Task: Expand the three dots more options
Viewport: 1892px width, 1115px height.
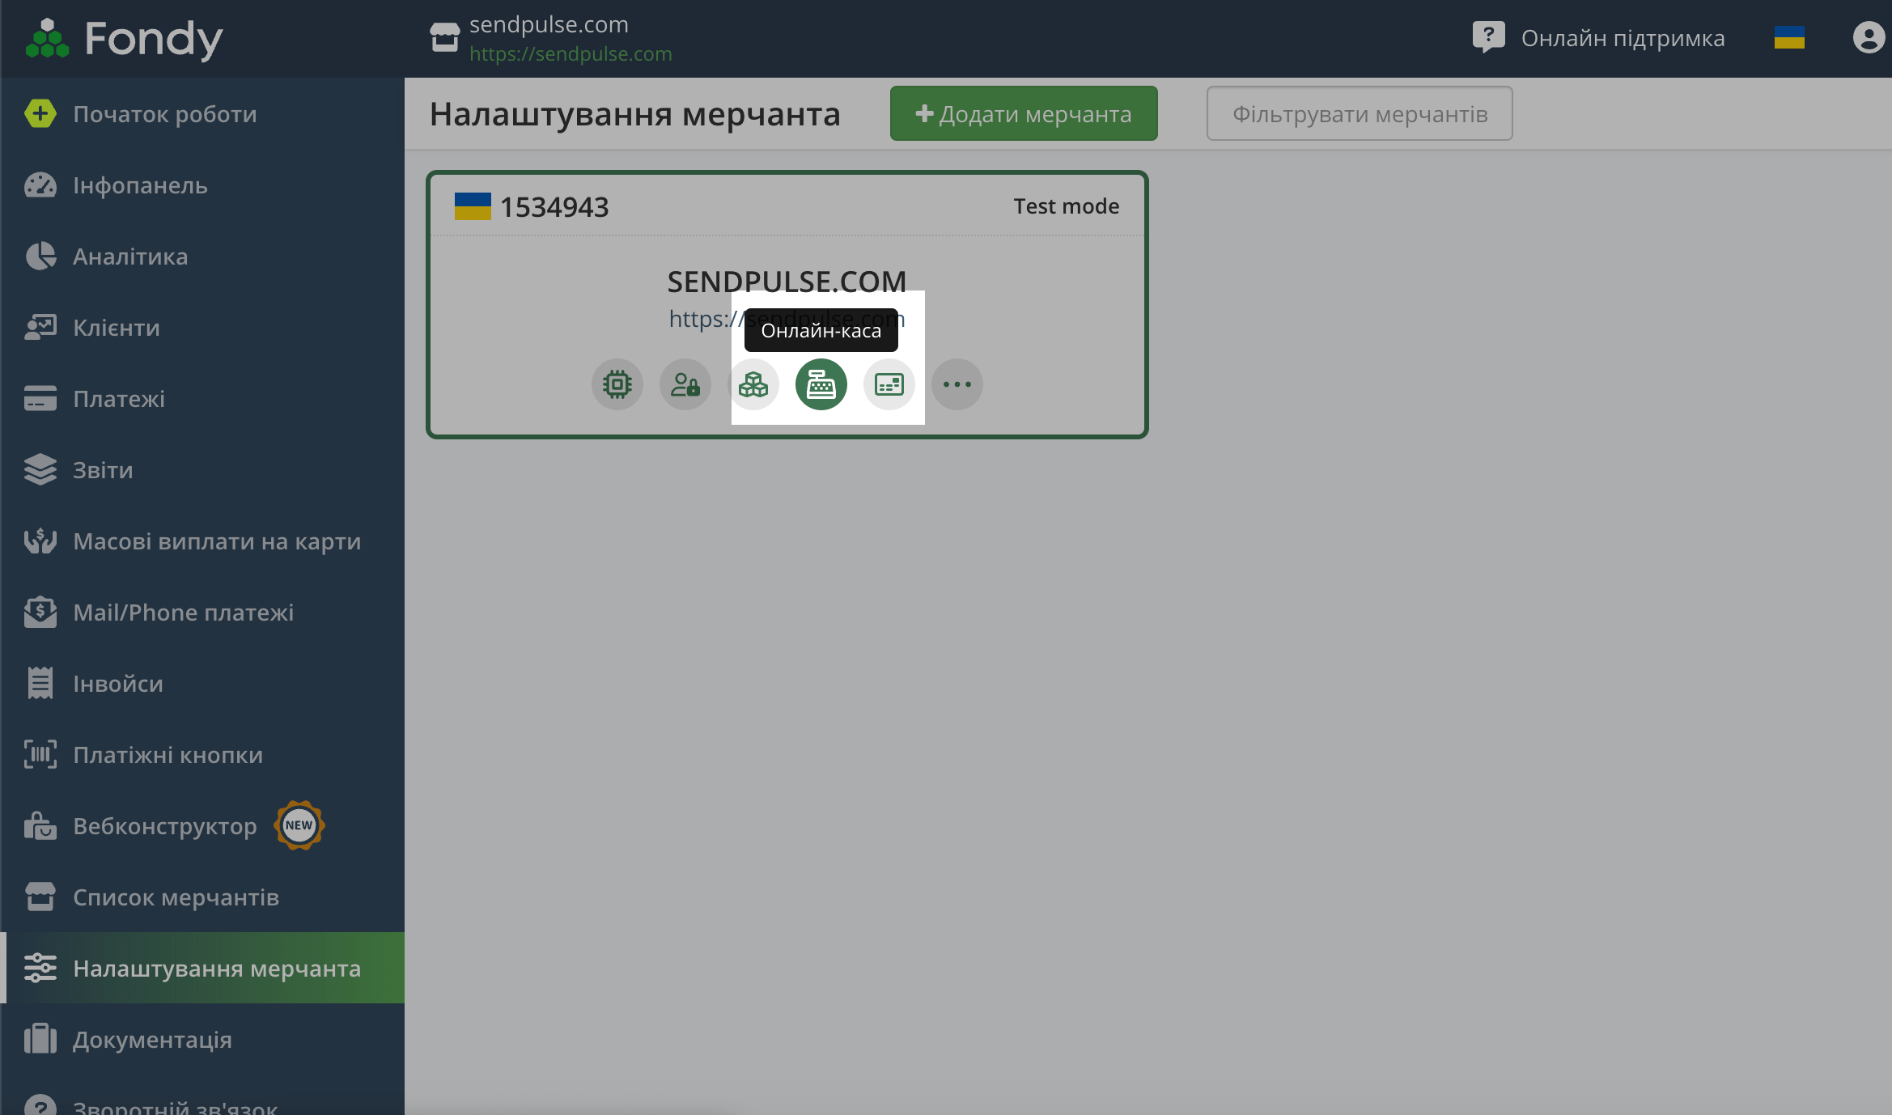Action: pyautogui.click(x=957, y=384)
